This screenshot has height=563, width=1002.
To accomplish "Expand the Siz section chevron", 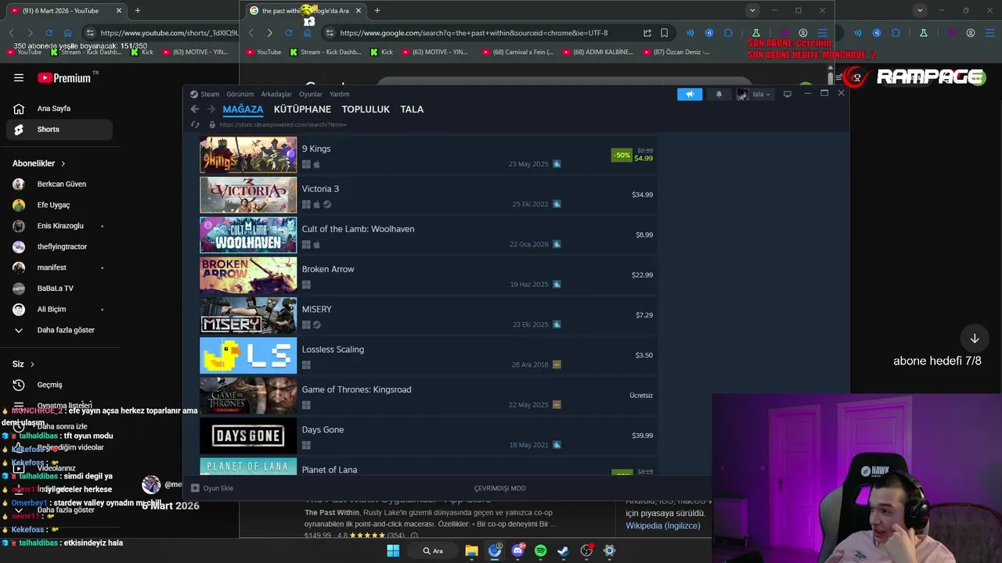I will pos(32,364).
